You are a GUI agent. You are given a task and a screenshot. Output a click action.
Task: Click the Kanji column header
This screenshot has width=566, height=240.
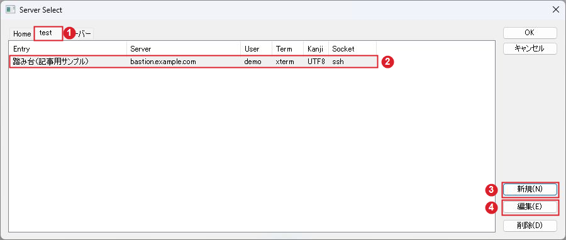coord(316,48)
